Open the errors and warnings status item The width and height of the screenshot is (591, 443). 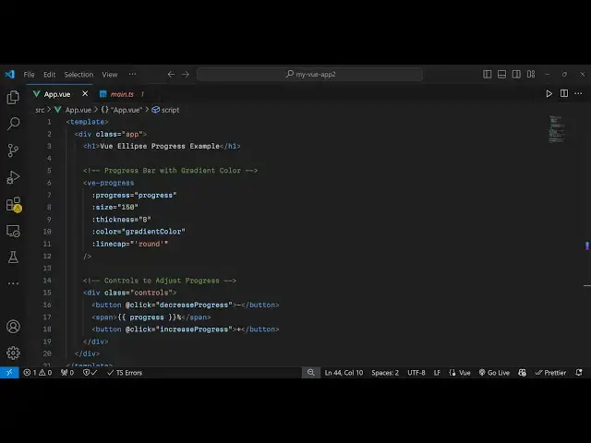click(37, 373)
